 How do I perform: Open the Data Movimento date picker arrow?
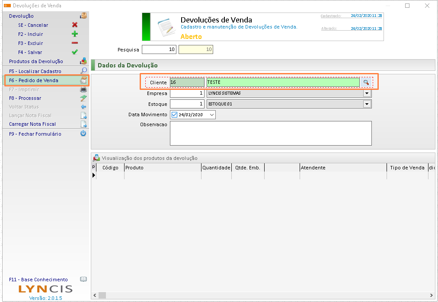(x=211, y=115)
